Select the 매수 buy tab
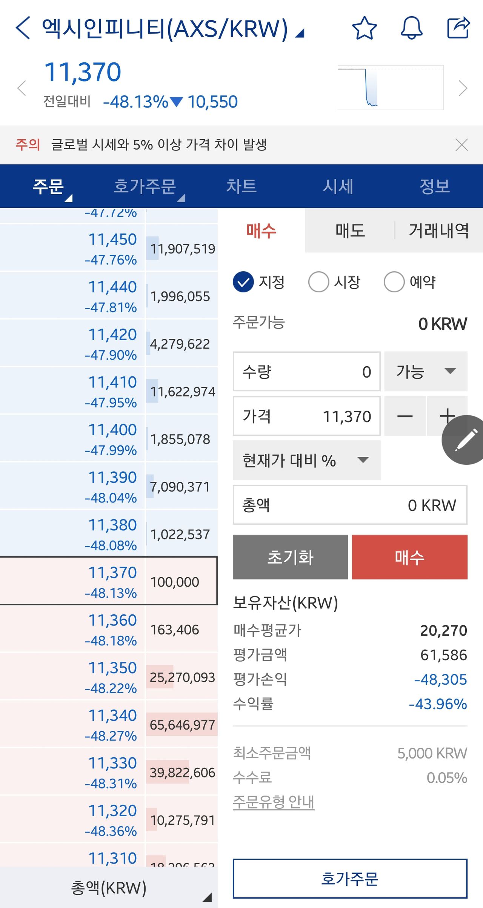This screenshot has width=483, height=908. 261,230
